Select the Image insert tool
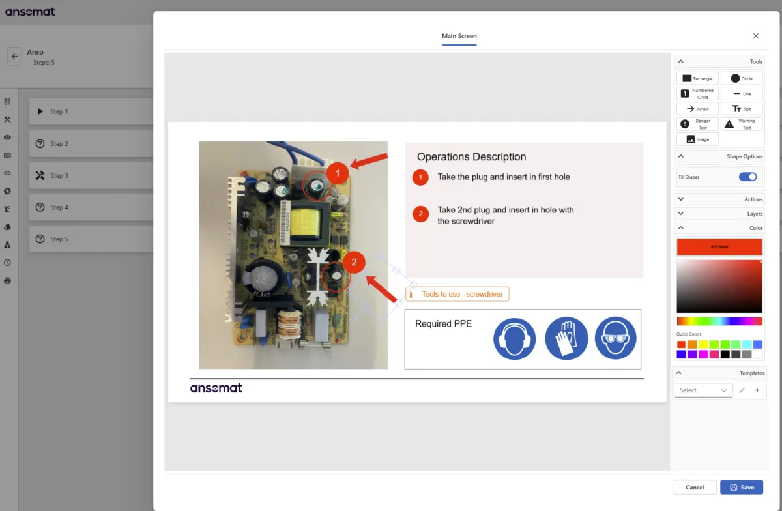The image size is (782, 511). (x=697, y=139)
